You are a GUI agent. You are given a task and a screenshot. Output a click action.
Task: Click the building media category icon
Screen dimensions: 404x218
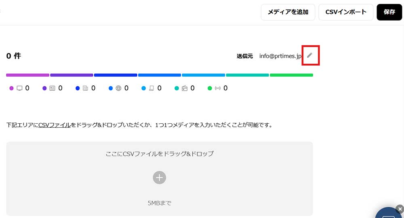[x=85, y=88]
